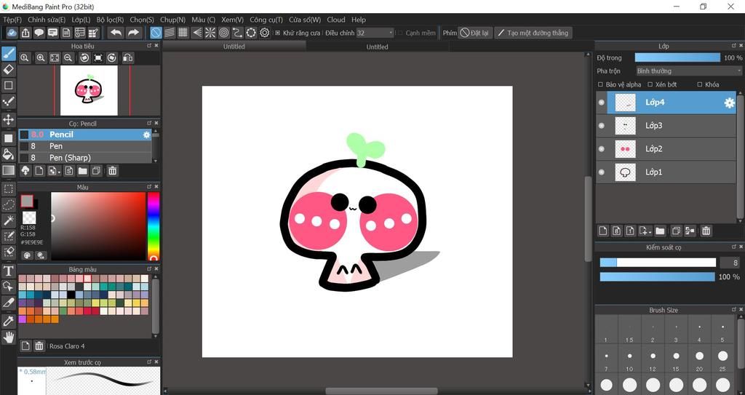The width and height of the screenshot is (745, 395).
Task: Click the cloud save icon in toolbar
Action: [x=12, y=32]
